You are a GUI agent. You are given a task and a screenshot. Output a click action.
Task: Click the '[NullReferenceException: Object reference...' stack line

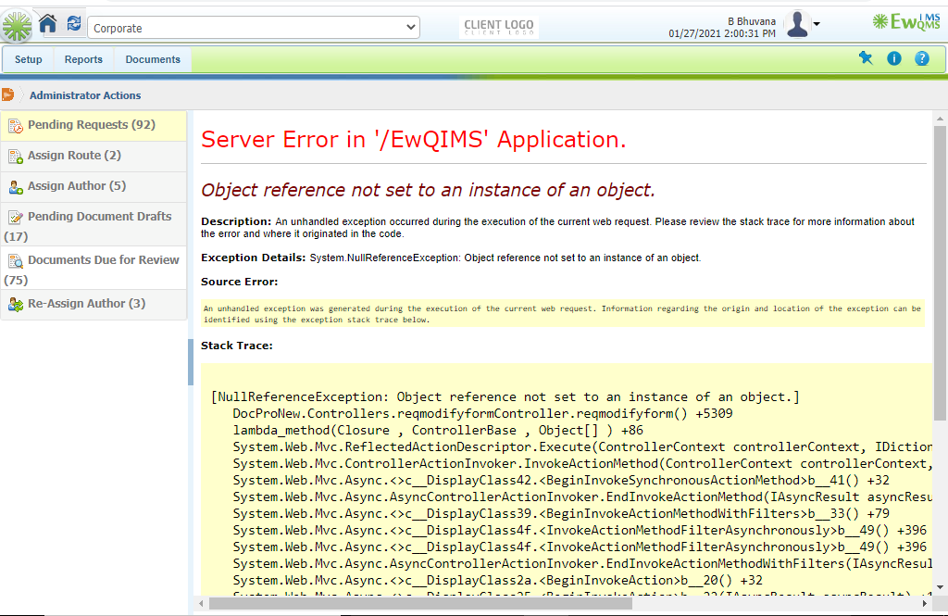(505, 397)
